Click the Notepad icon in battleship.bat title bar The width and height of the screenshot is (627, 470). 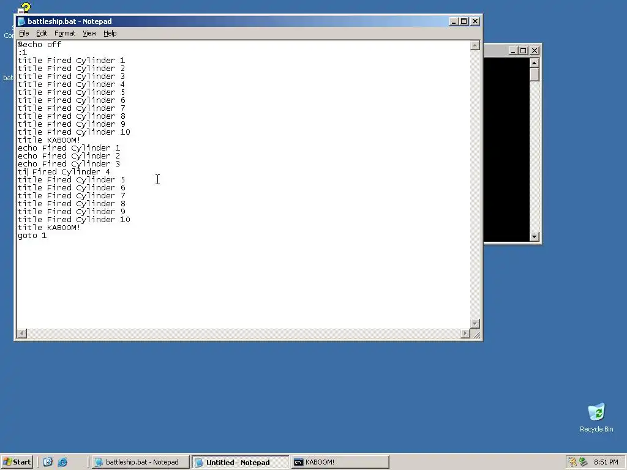(x=21, y=21)
